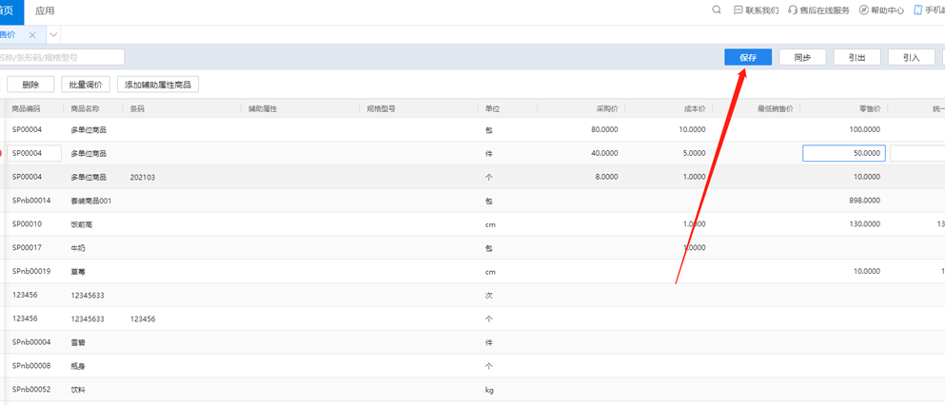Click the 零售价 input showing 50.0000
The height and width of the screenshot is (405, 945).
tap(843, 153)
